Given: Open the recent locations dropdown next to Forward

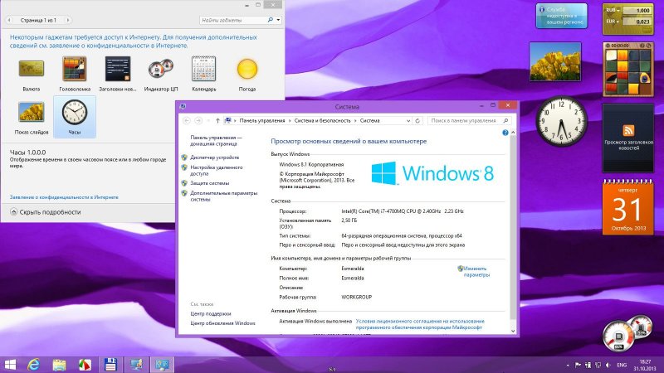Looking at the screenshot, I should click(208, 120).
